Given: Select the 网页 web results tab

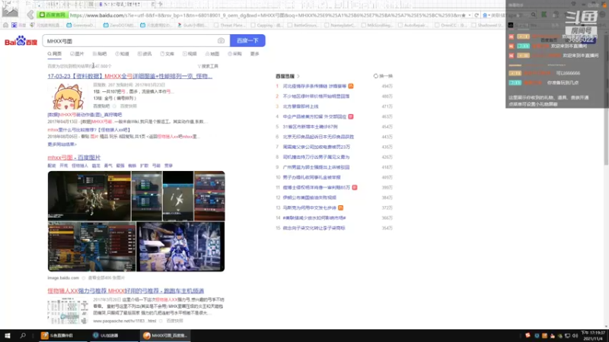Looking at the screenshot, I should point(55,54).
